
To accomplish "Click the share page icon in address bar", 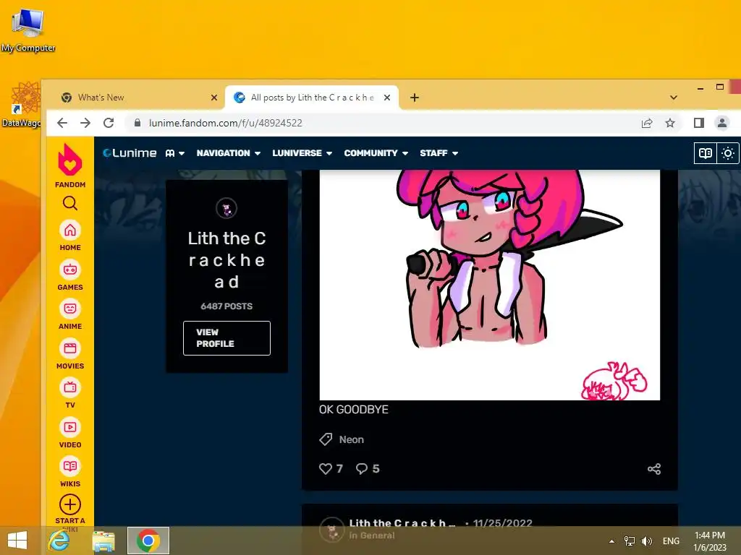I will tap(647, 123).
